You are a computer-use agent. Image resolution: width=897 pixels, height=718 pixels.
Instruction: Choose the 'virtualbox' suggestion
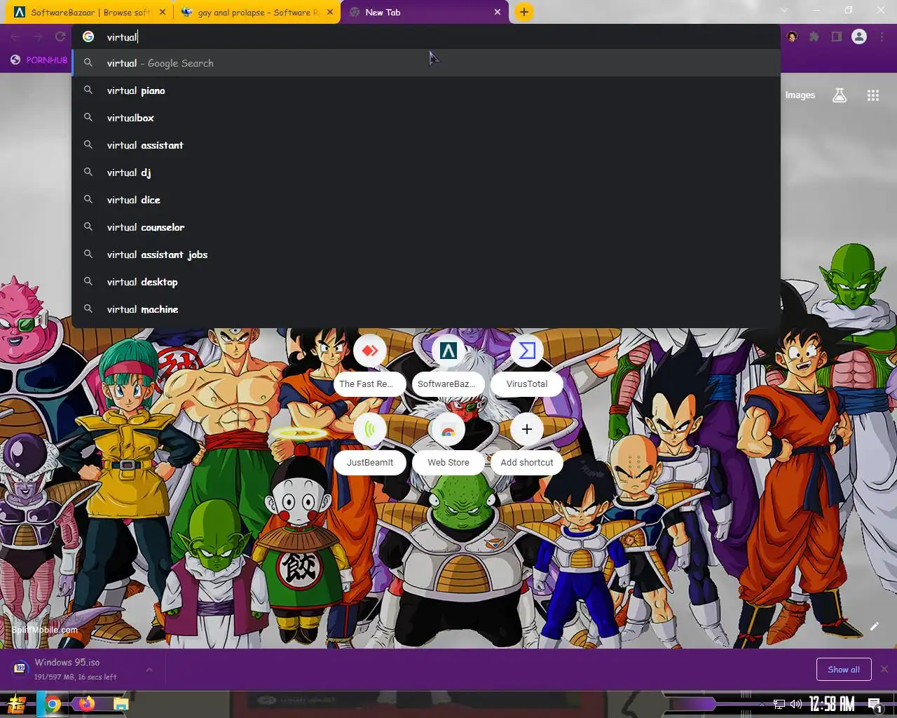click(x=426, y=118)
